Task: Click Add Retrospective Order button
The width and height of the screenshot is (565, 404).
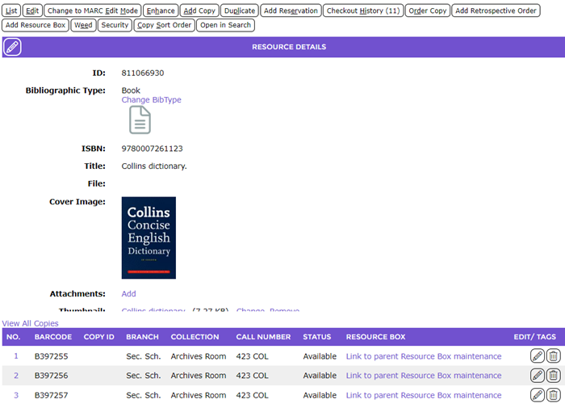Action: (x=496, y=11)
